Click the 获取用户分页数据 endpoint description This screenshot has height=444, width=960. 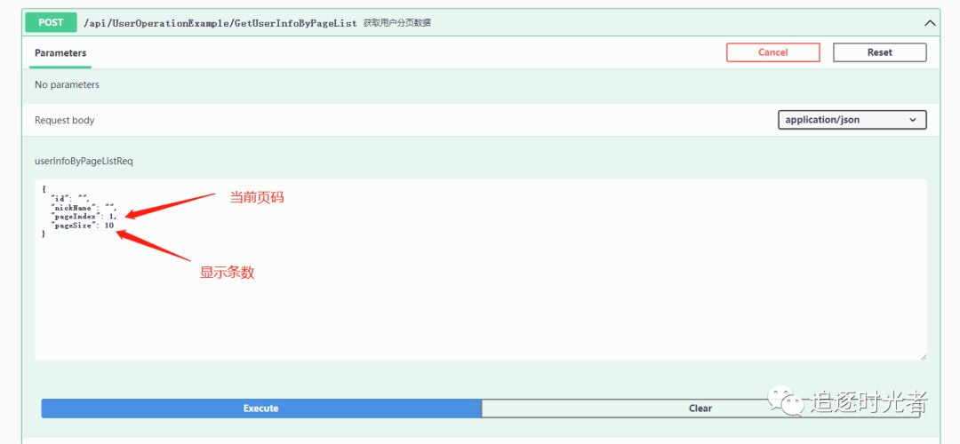point(397,23)
